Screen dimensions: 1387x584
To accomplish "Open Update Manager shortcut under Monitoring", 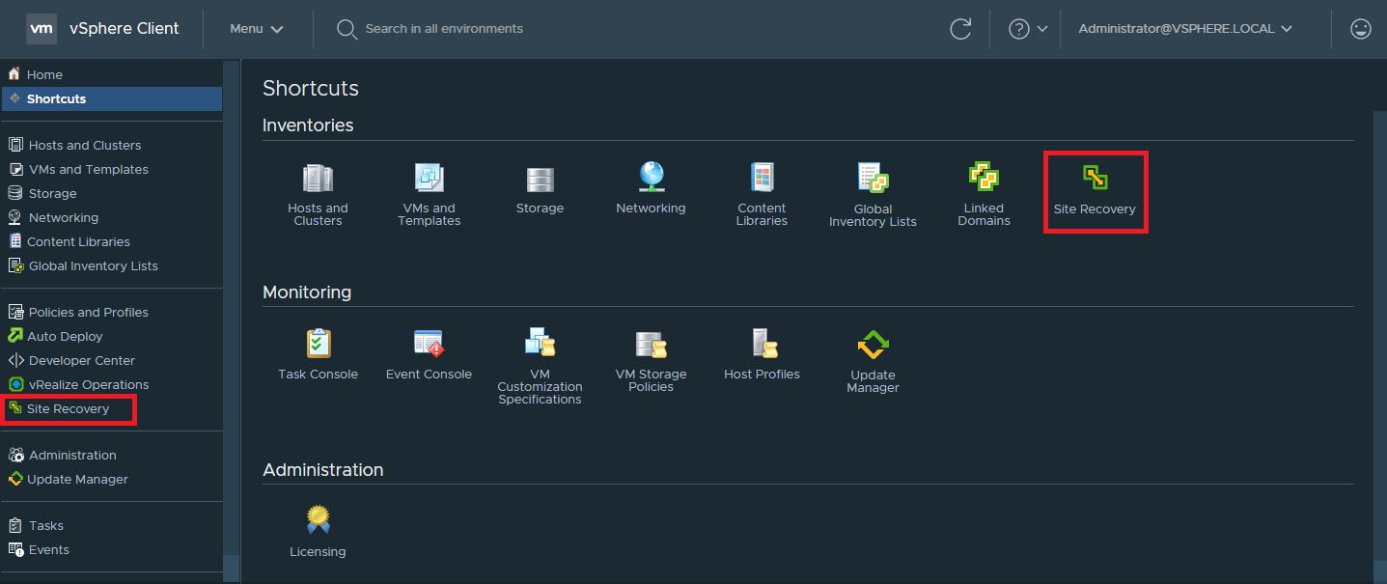I will pyautogui.click(x=873, y=345).
